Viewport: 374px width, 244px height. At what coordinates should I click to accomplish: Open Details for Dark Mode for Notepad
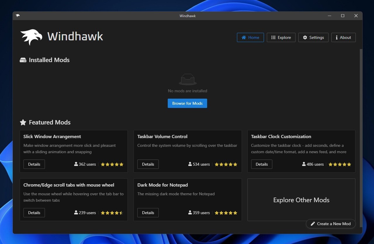(x=148, y=213)
